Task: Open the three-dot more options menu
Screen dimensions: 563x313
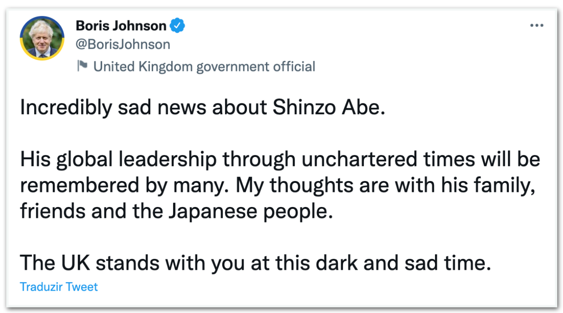Action: point(537,26)
